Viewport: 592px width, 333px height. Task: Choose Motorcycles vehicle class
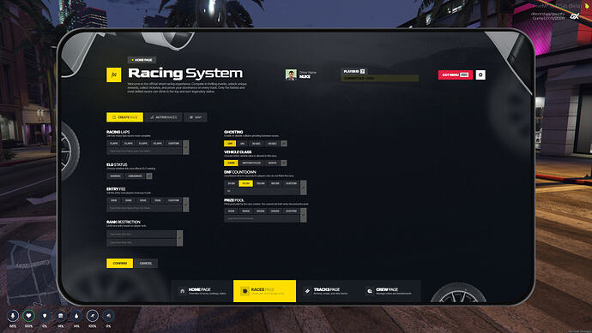[x=252, y=163]
